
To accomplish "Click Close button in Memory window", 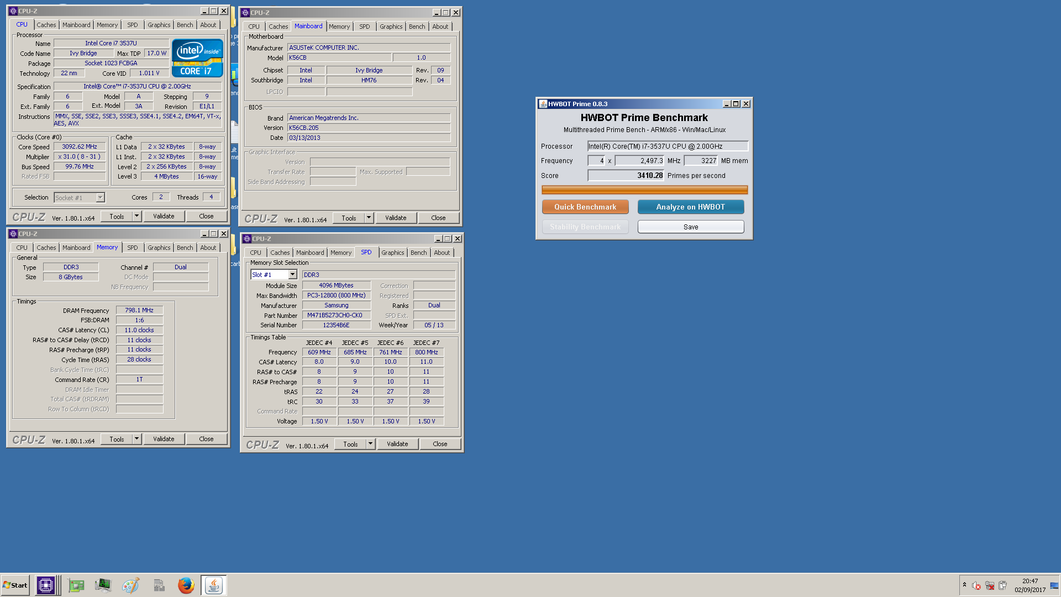I will 206,439.
